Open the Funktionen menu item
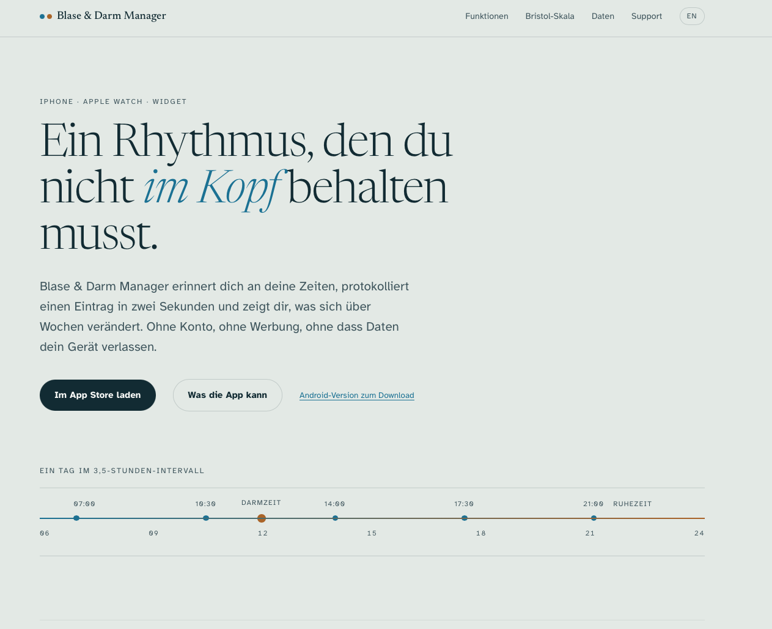The width and height of the screenshot is (772, 629). (487, 17)
